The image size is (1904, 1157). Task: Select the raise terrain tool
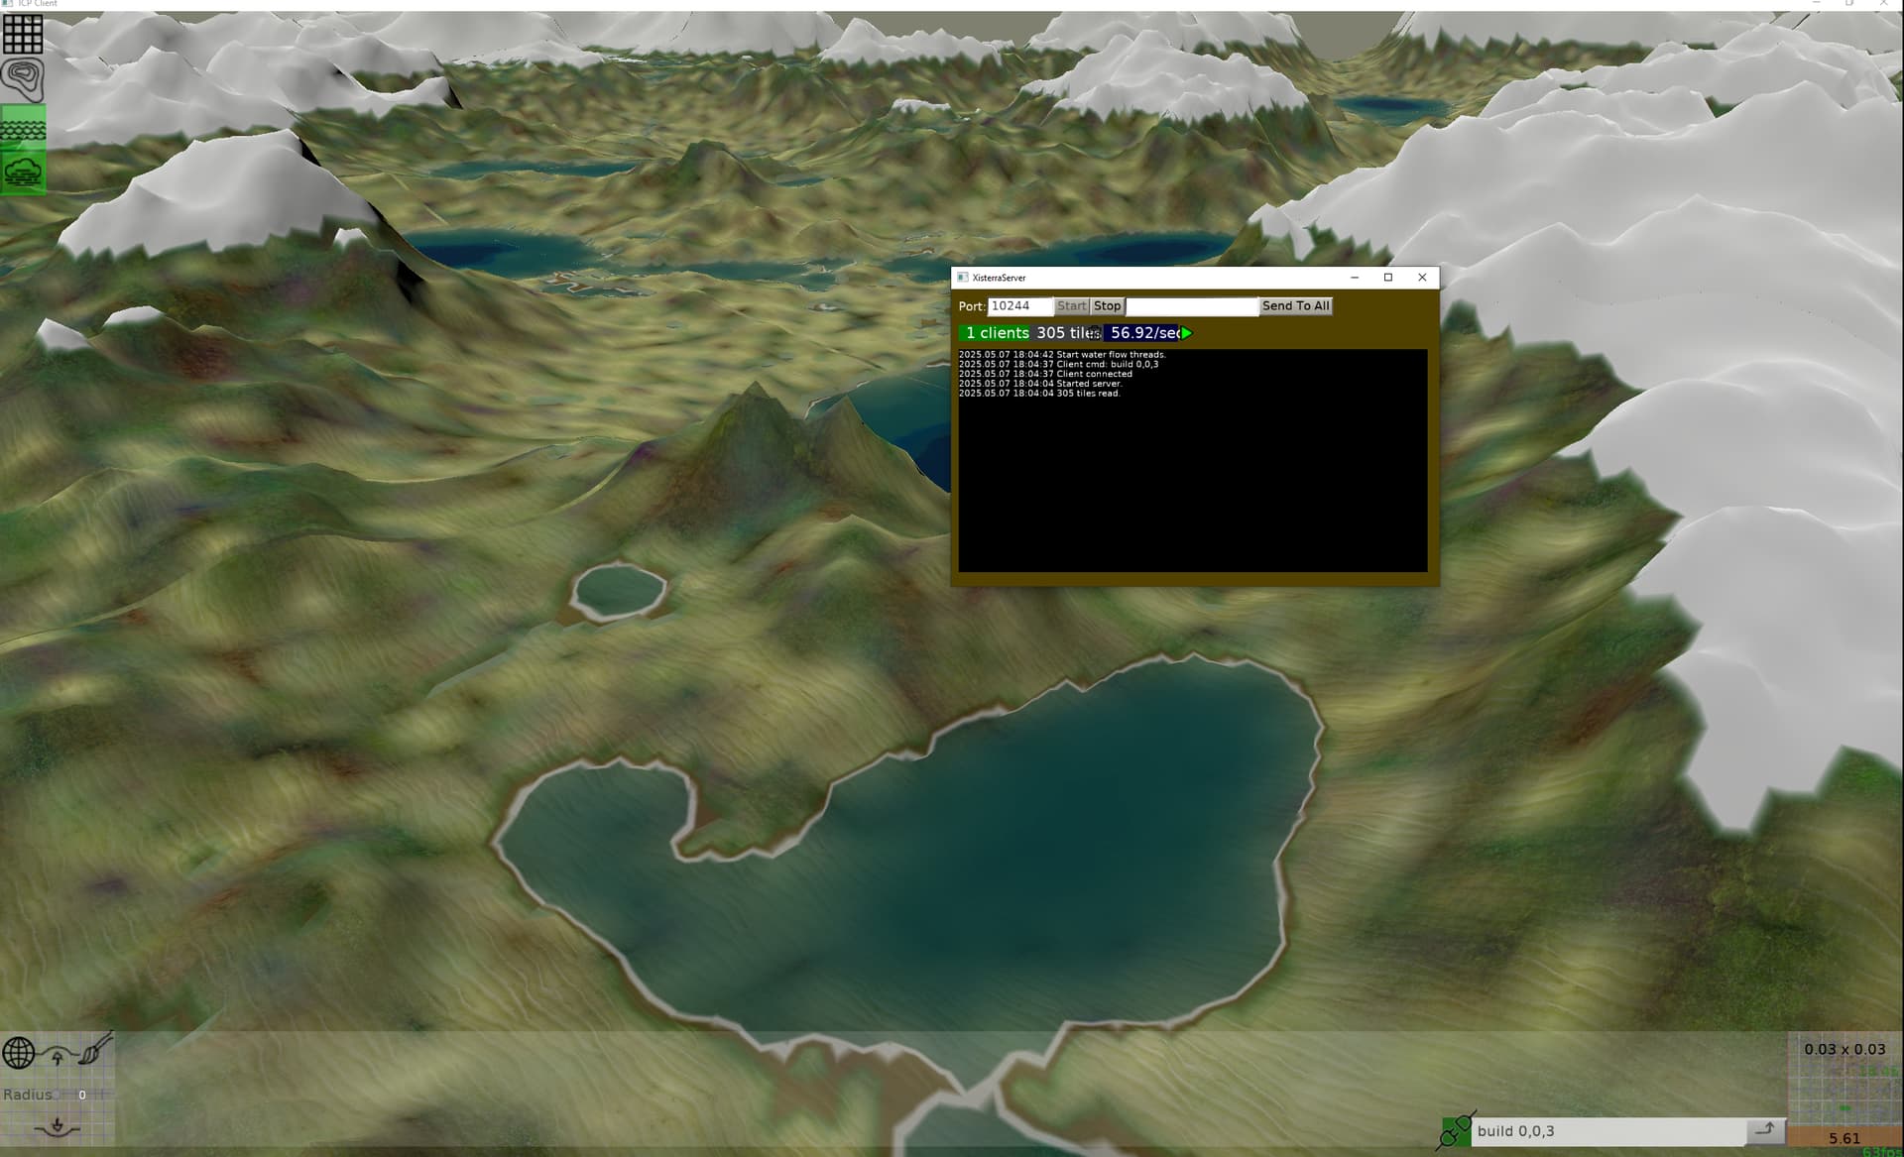(x=58, y=1055)
